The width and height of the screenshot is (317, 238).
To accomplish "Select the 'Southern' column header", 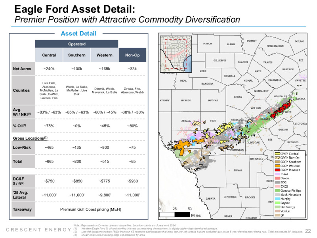I will pos(76,55).
